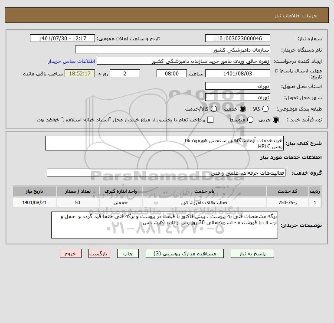334x323 pixels.
Task: Click the days remaining field showing 2
Action: (125, 73)
